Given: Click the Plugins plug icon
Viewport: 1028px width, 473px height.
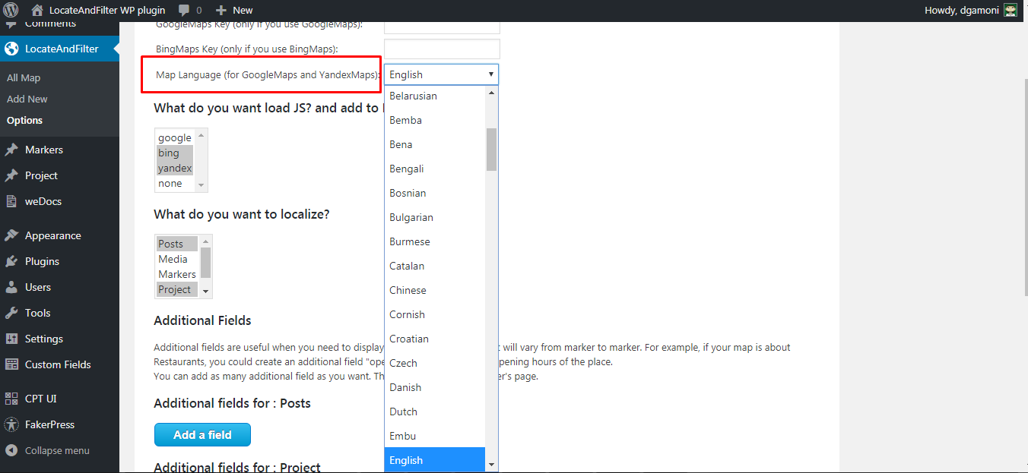Looking at the screenshot, I should tap(11, 261).
